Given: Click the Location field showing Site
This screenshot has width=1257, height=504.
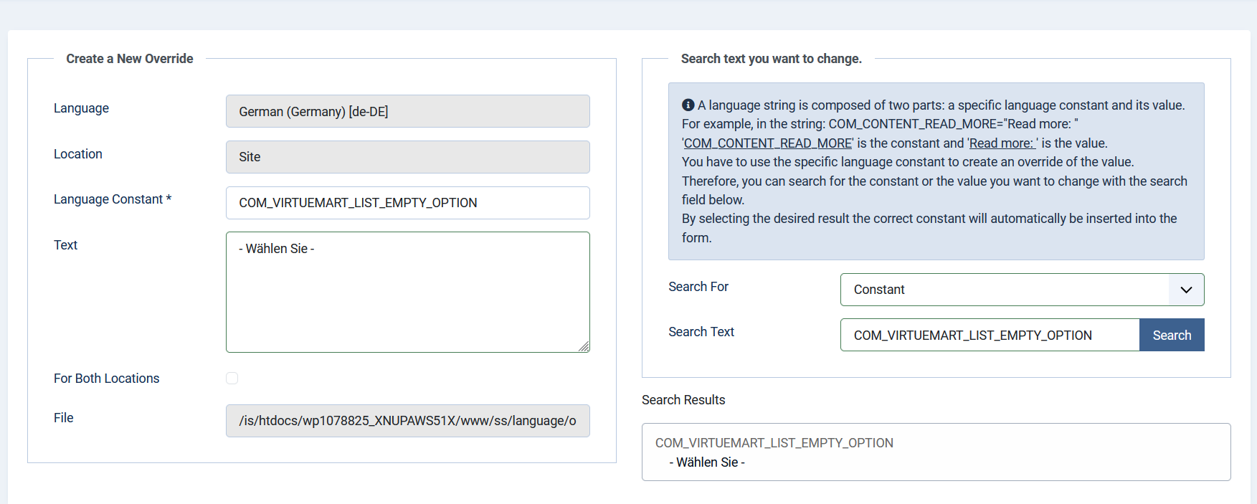Looking at the screenshot, I should pos(407,157).
